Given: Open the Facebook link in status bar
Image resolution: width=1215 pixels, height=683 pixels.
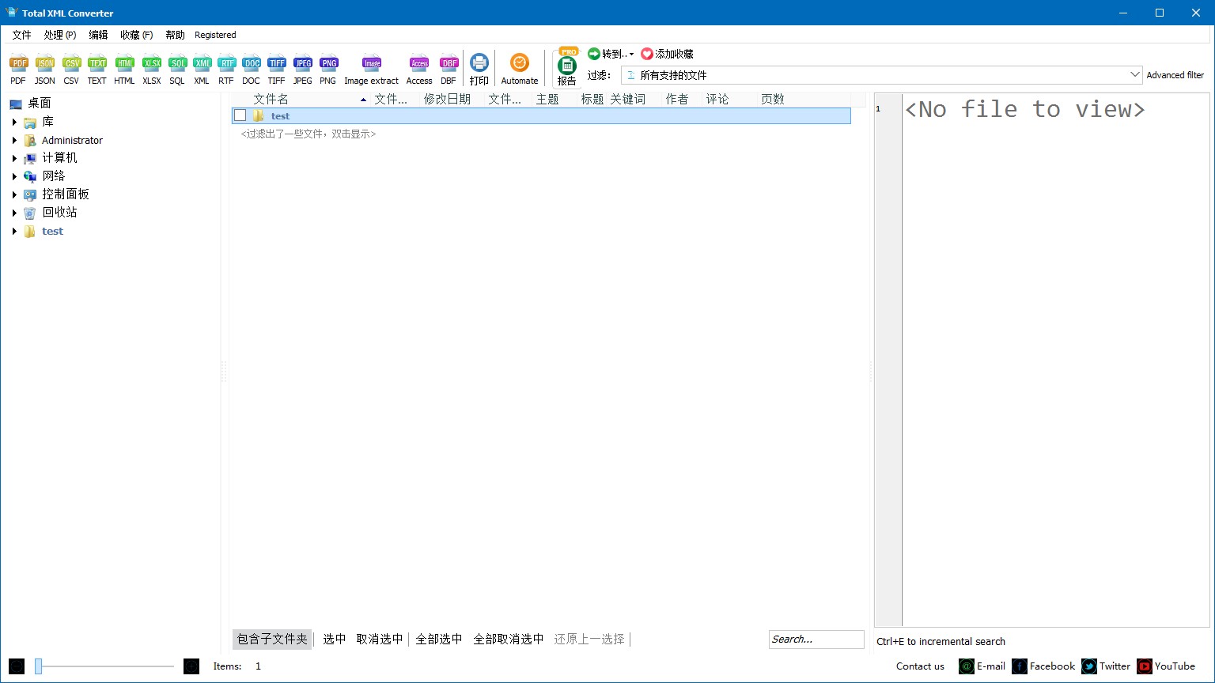Looking at the screenshot, I should pyautogui.click(x=1044, y=666).
